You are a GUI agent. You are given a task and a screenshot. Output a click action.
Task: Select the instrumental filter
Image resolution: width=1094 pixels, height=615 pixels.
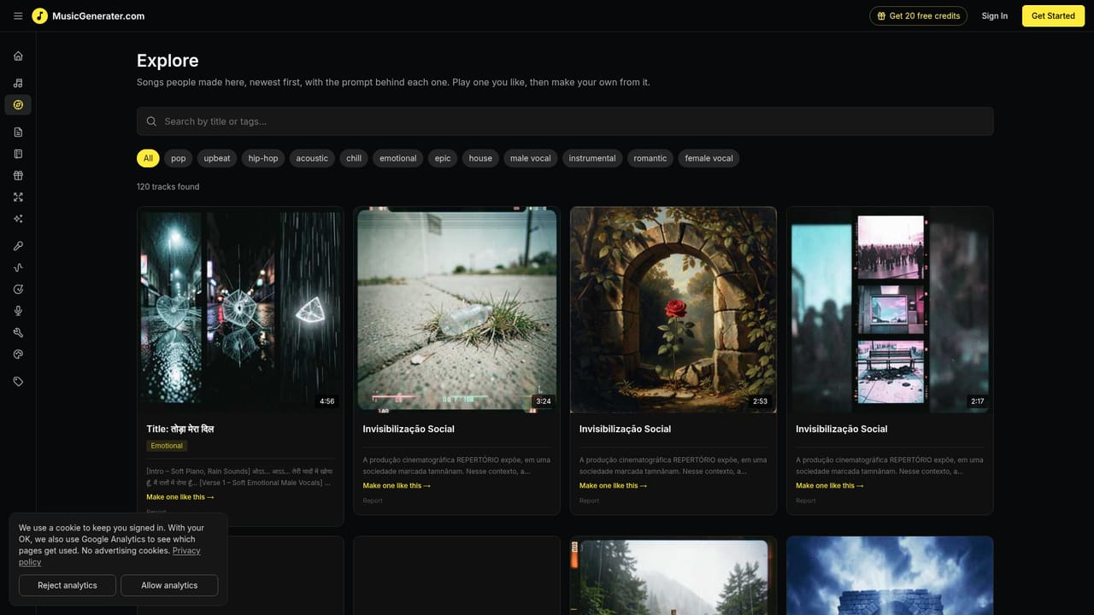coord(592,158)
